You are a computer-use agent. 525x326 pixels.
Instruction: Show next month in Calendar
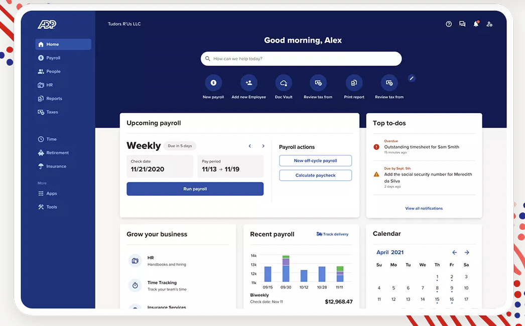(467, 252)
